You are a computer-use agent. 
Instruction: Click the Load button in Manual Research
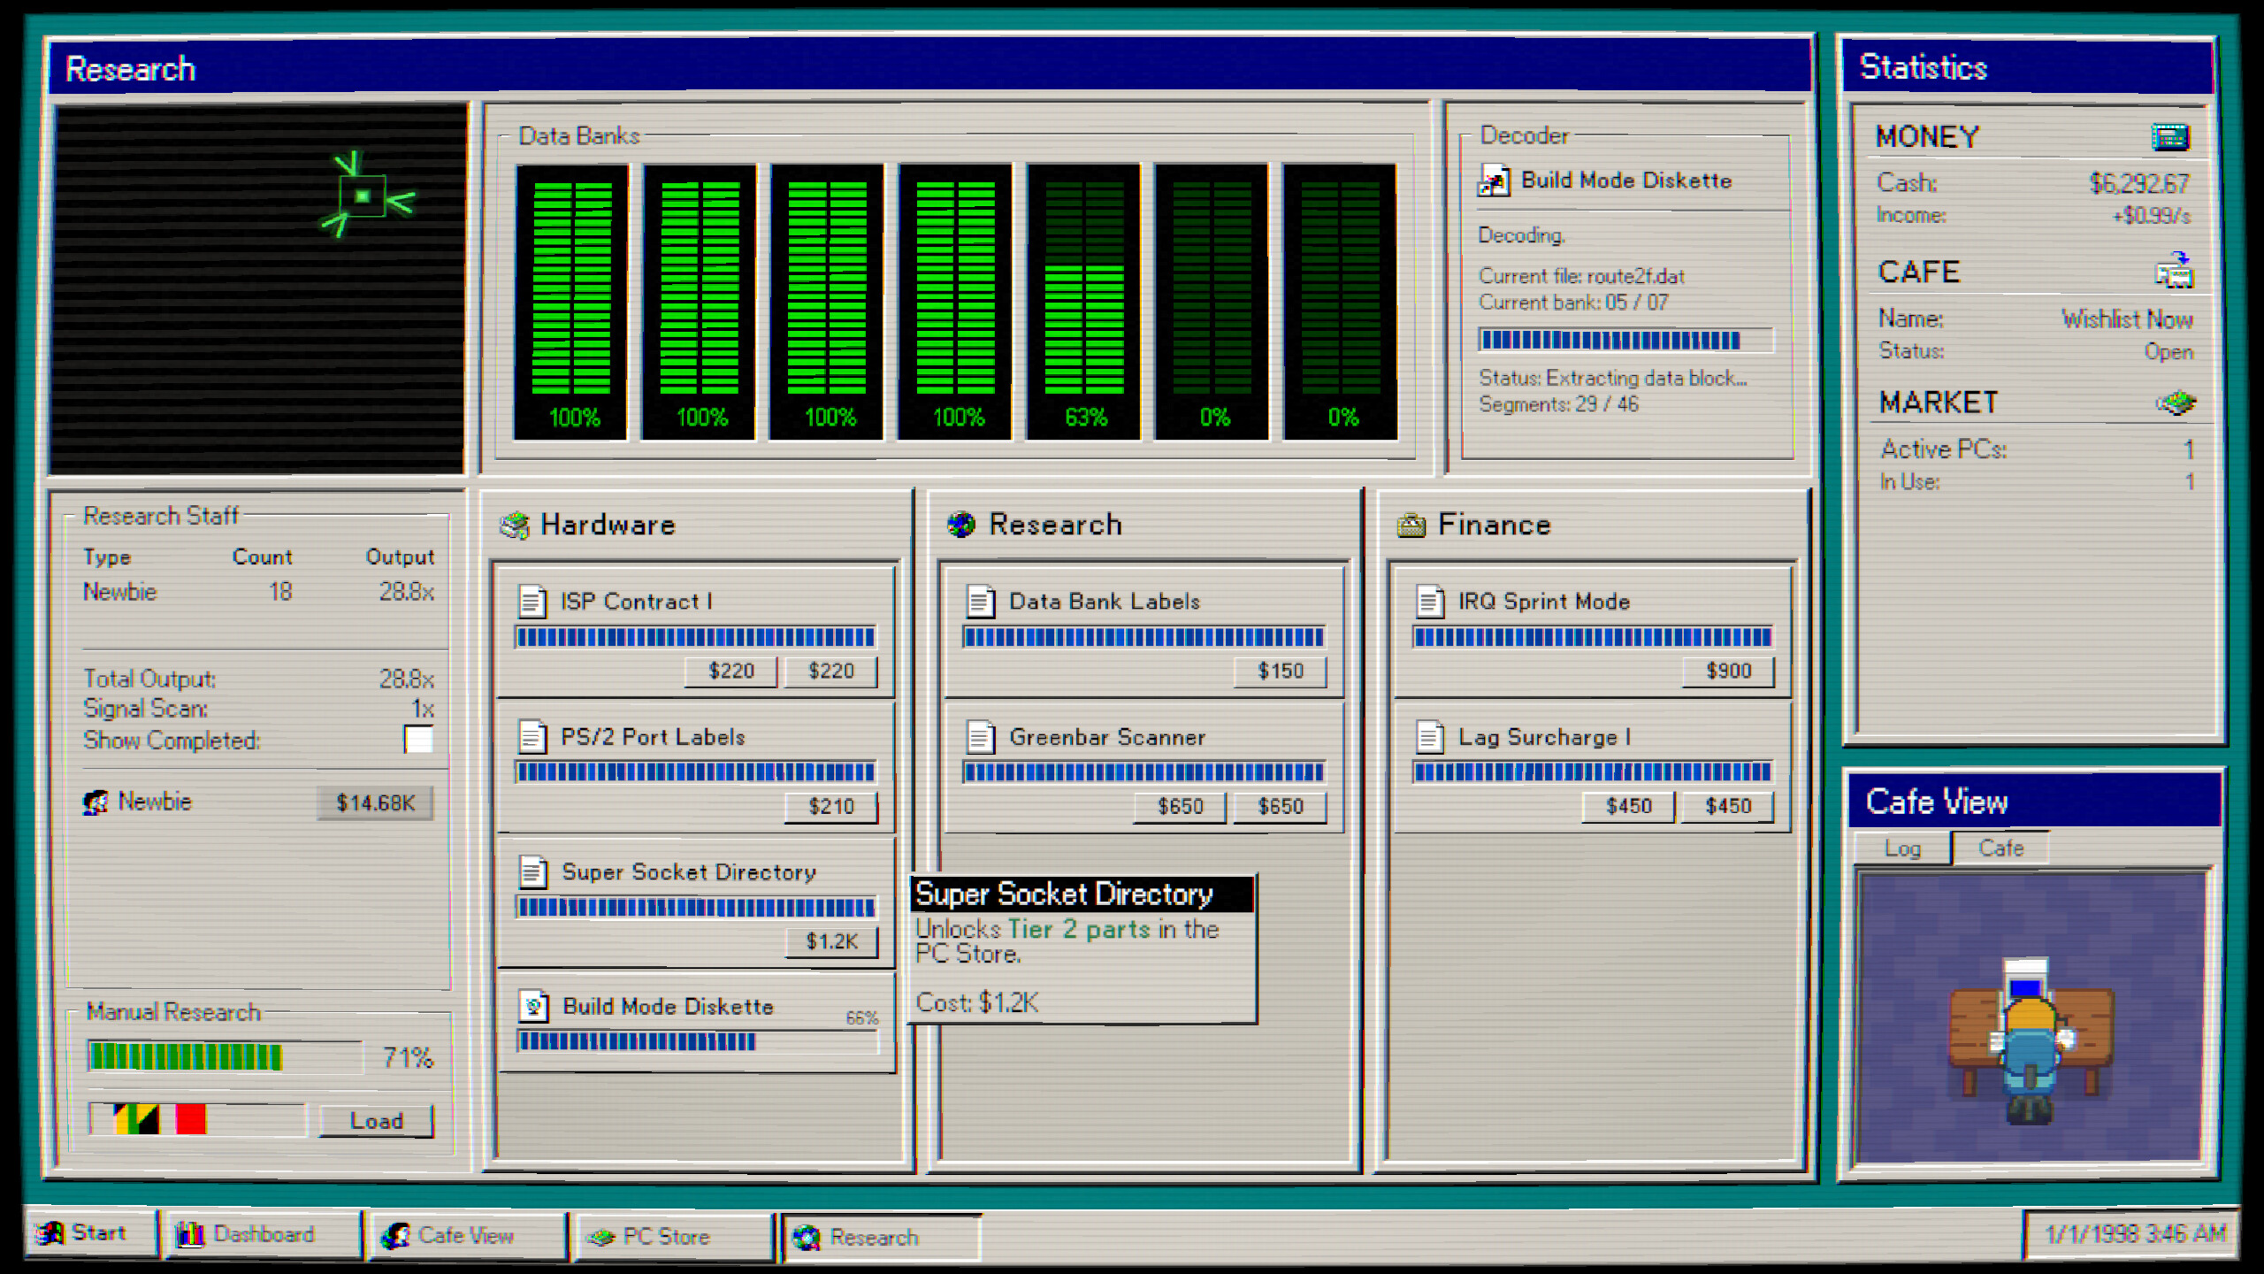(x=376, y=1121)
